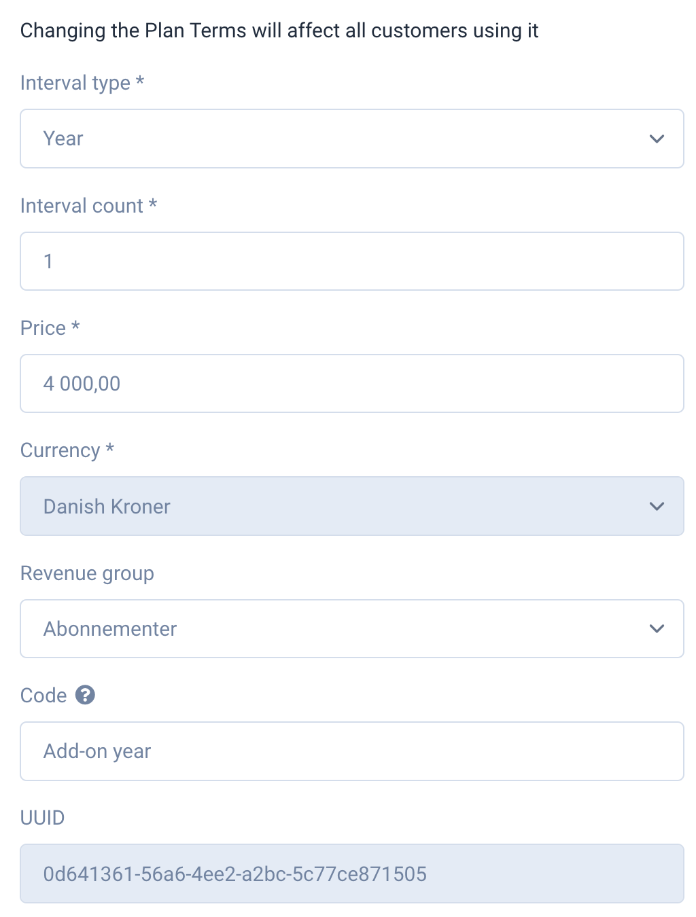This screenshot has width=696, height=917.
Task: Expand the Interval type chevron arrow
Action: coord(657,139)
